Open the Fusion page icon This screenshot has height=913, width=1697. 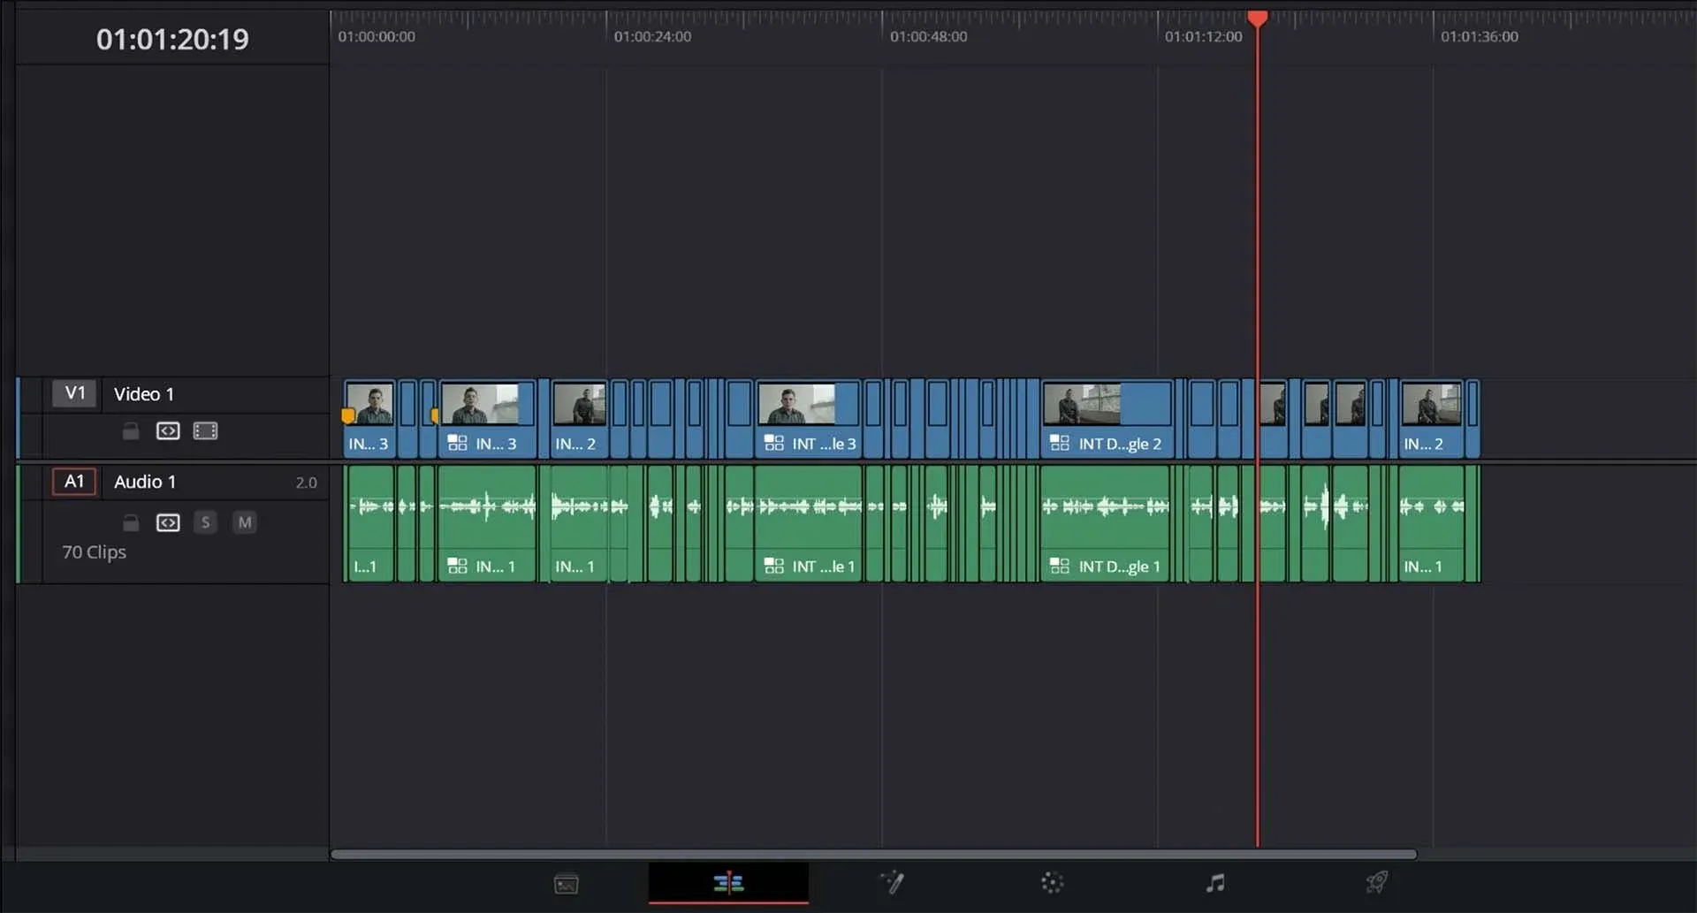(x=891, y=882)
